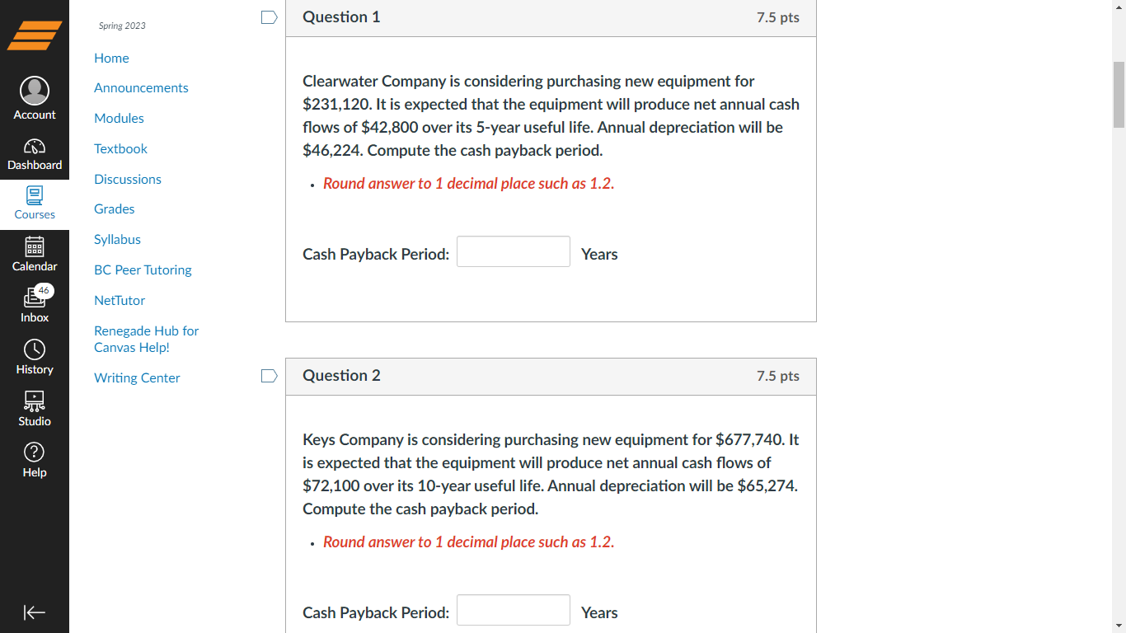Go to the Dashboard icon
Viewport: 1126px width, 633px height.
pyautogui.click(x=35, y=147)
